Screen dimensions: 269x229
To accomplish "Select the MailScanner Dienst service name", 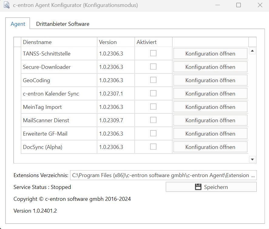I will click(46, 120).
